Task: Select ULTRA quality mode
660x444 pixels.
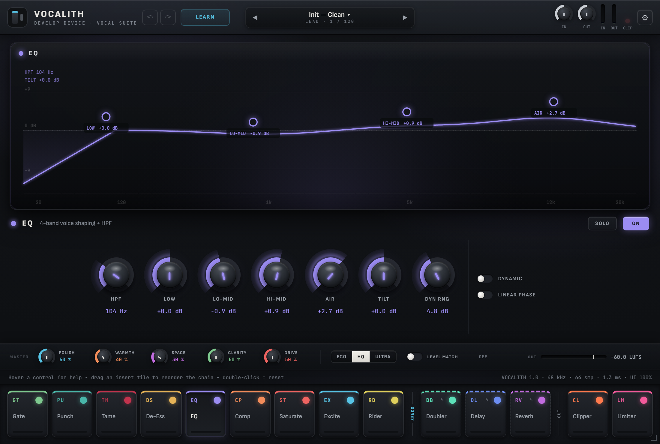Action: coord(383,357)
